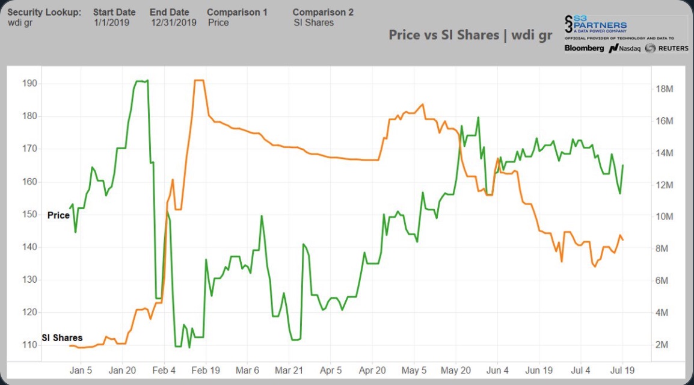Click the chart title Price vs SI Shares
Viewport: 694px width, 385px height.
(470, 35)
